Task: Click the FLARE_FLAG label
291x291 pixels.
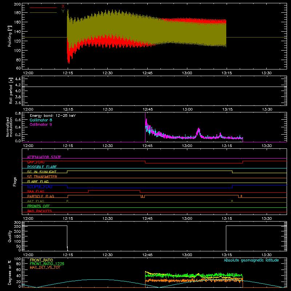Action: [38, 182]
